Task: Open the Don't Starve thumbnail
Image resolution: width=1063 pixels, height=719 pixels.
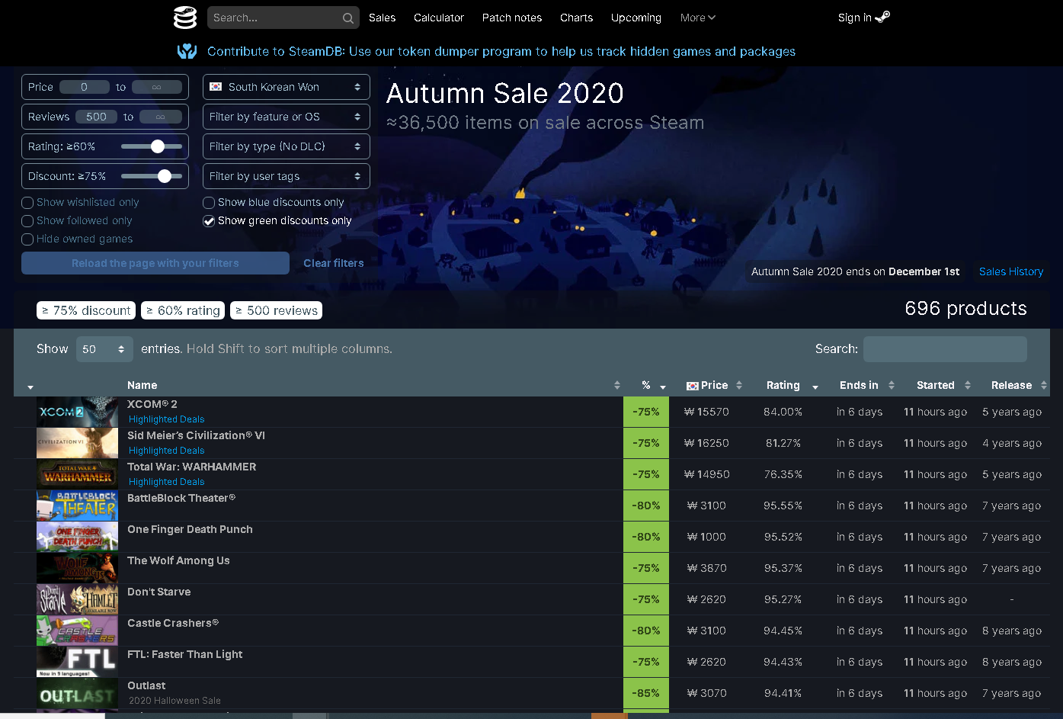Action: tap(77, 599)
